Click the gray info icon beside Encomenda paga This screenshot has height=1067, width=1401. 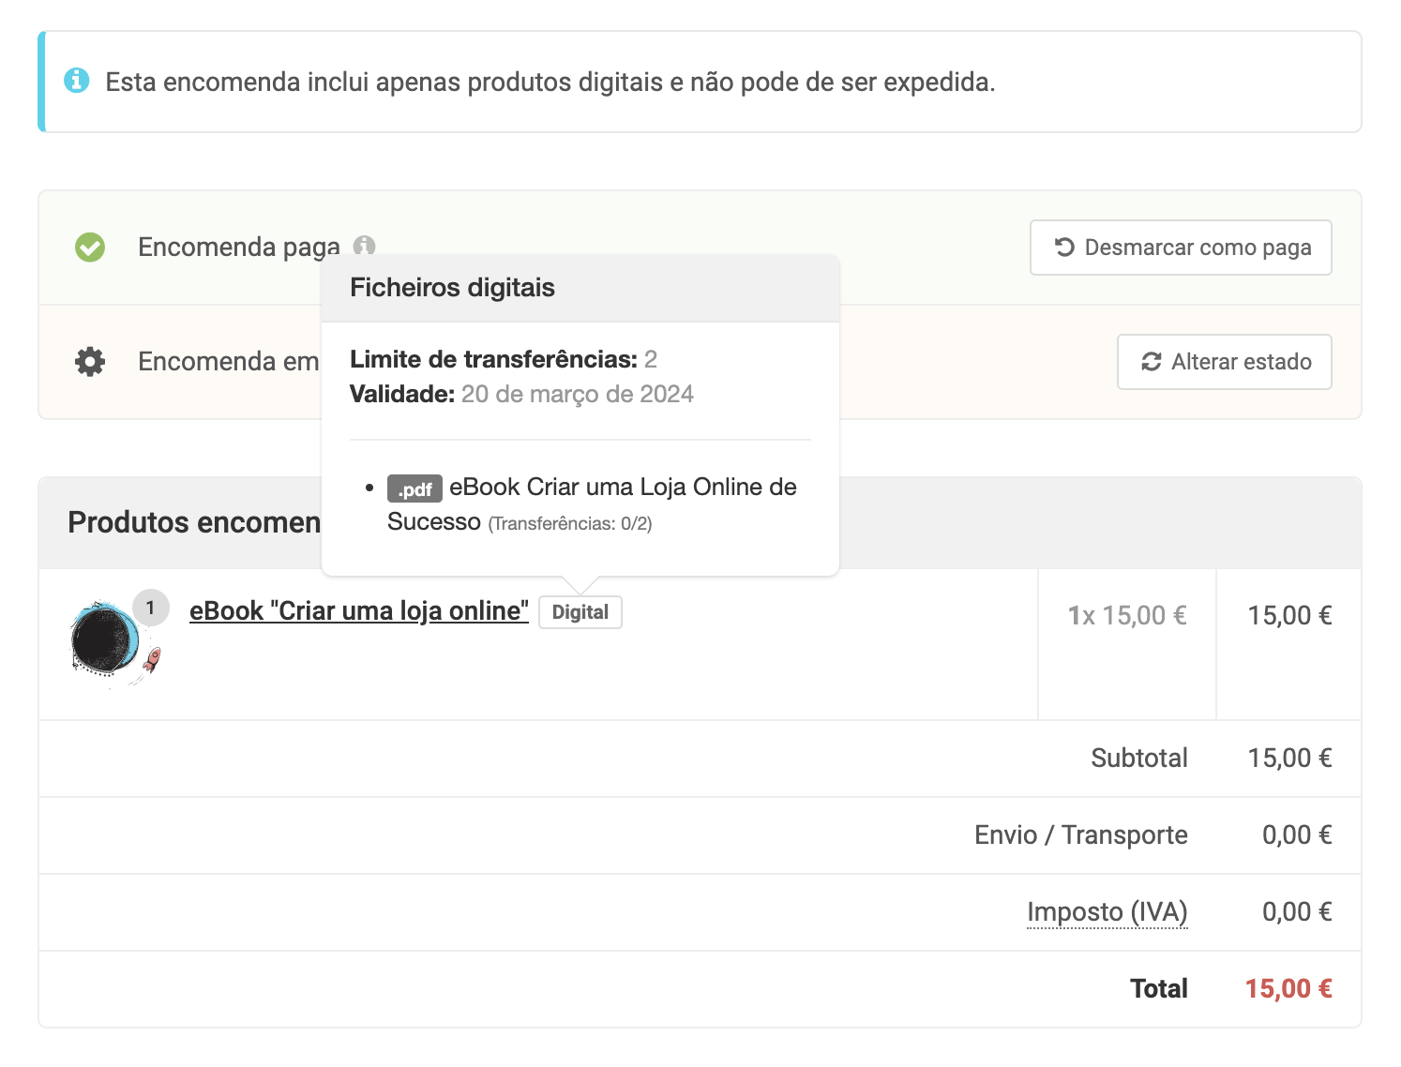[x=364, y=246]
